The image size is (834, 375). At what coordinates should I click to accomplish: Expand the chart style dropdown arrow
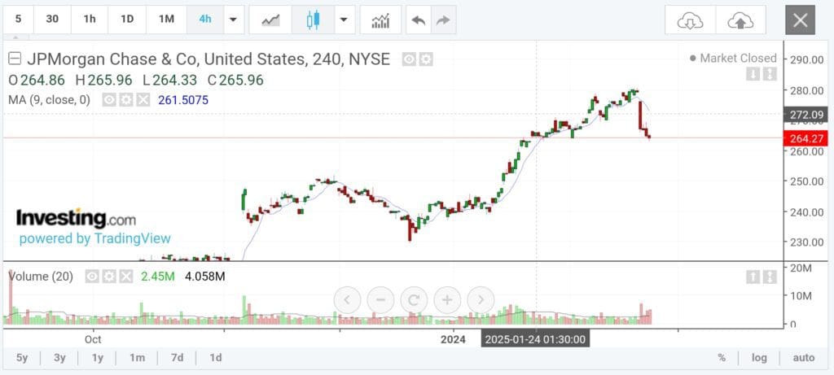pyautogui.click(x=345, y=20)
